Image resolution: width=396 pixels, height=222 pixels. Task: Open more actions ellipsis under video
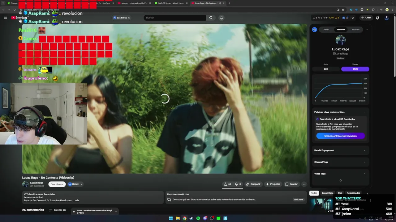tap(304, 184)
